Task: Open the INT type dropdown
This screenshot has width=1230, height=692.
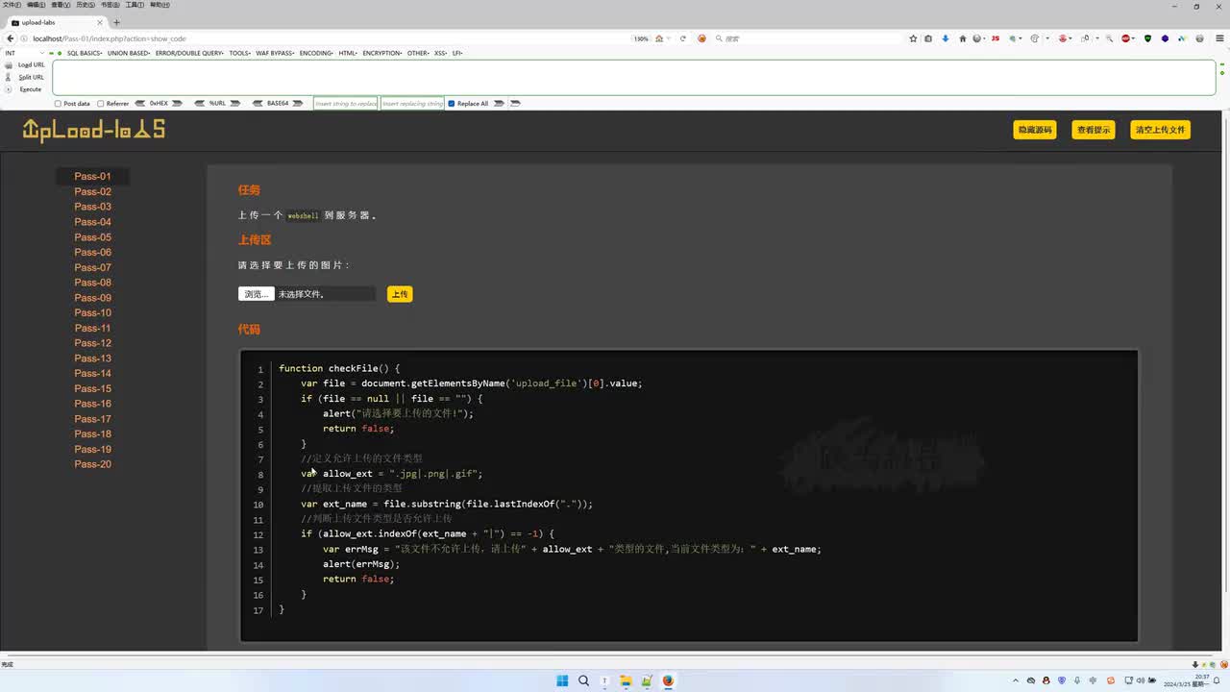Action: click(x=24, y=53)
